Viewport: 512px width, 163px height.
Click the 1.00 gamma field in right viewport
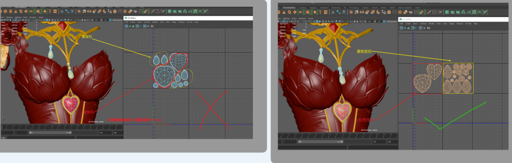[x=379, y=21]
